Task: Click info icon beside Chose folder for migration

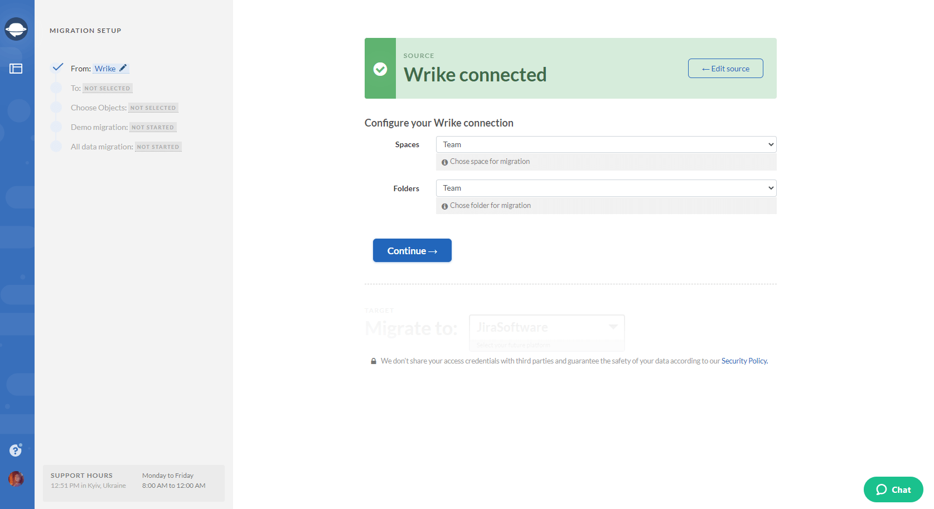Action: pyautogui.click(x=444, y=206)
